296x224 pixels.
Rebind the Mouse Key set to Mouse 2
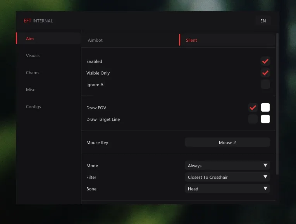pyautogui.click(x=227, y=143)
